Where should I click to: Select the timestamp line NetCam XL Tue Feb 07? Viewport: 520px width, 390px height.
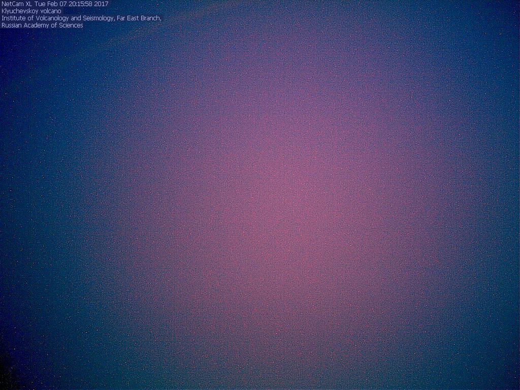click(55, 4)
